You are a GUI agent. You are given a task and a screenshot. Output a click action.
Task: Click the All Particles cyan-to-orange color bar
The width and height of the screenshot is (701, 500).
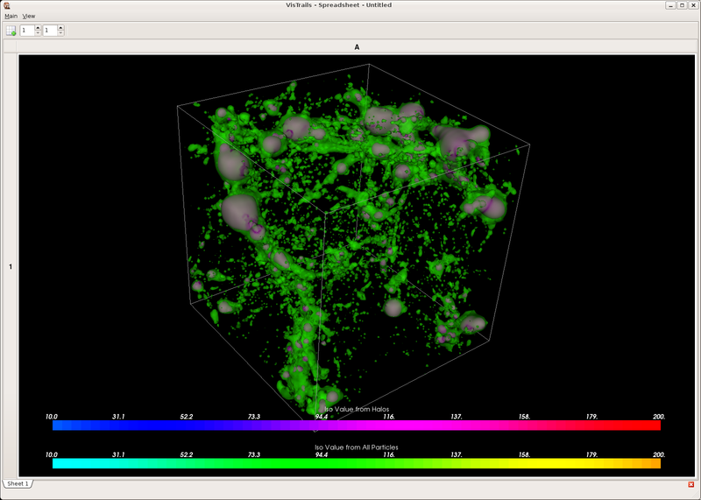[356, 463]
